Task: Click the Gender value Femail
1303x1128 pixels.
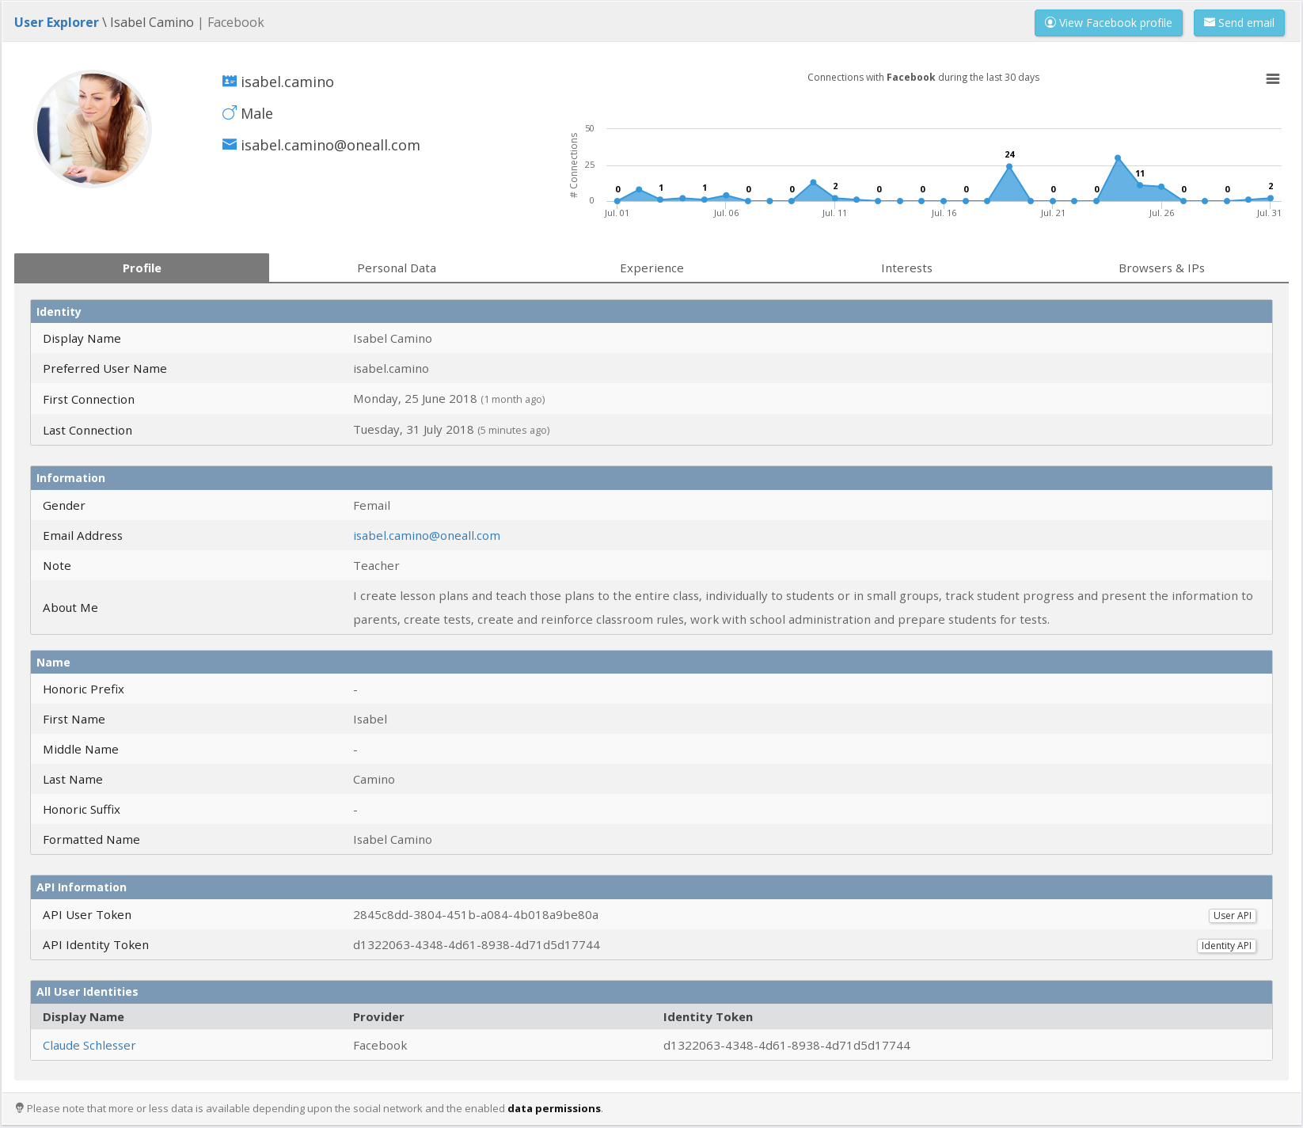Action: (x=371, y=506)
